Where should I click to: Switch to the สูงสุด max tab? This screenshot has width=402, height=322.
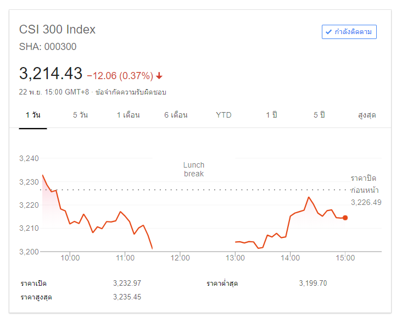pos(366,115)
